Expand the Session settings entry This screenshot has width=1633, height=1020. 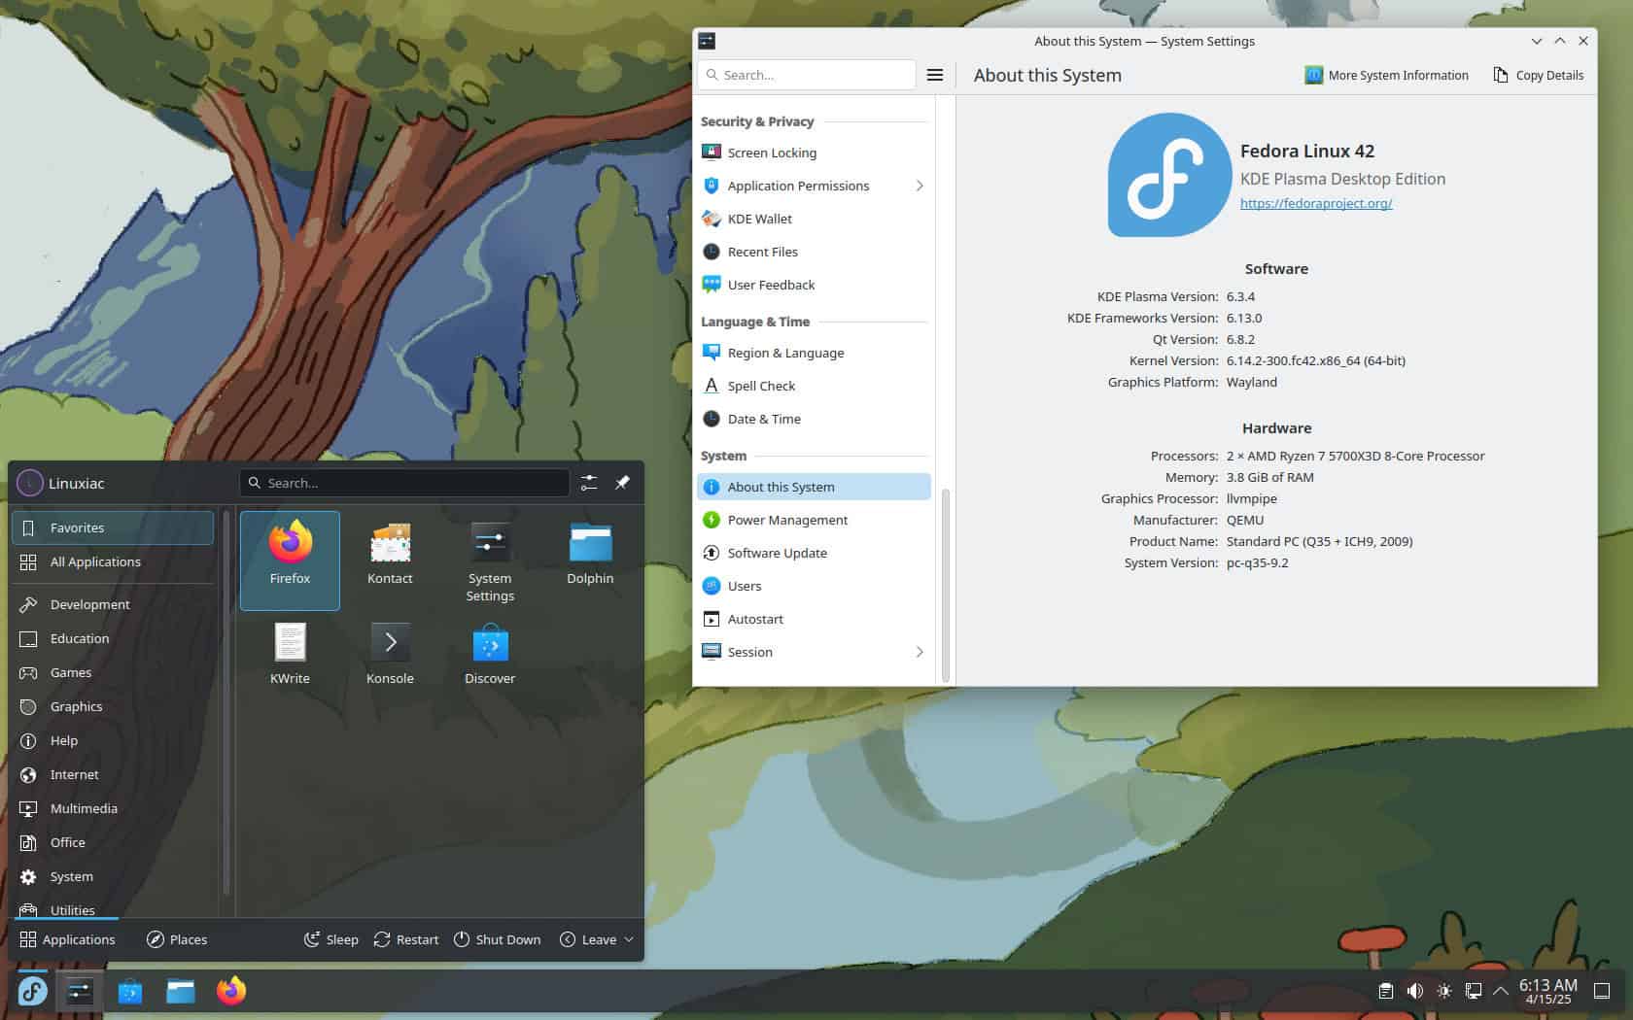point(919,652)
